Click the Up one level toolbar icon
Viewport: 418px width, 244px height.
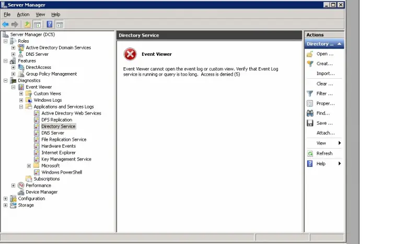27,25
